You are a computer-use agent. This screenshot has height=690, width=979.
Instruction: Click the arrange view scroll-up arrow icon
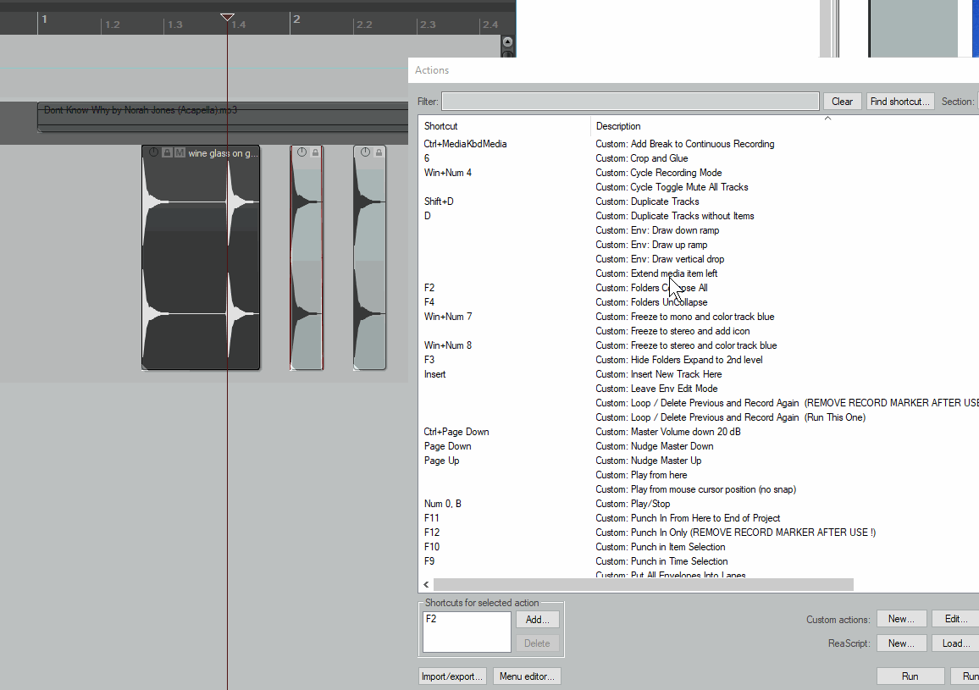507,41
